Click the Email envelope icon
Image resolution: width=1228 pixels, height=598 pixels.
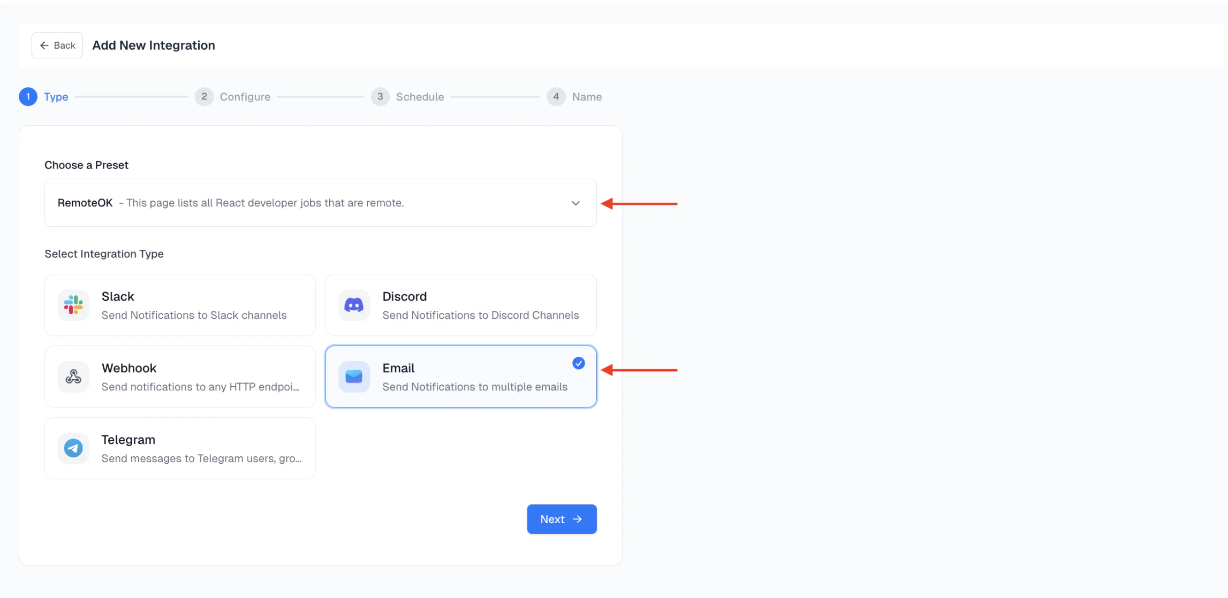point(354,377)
